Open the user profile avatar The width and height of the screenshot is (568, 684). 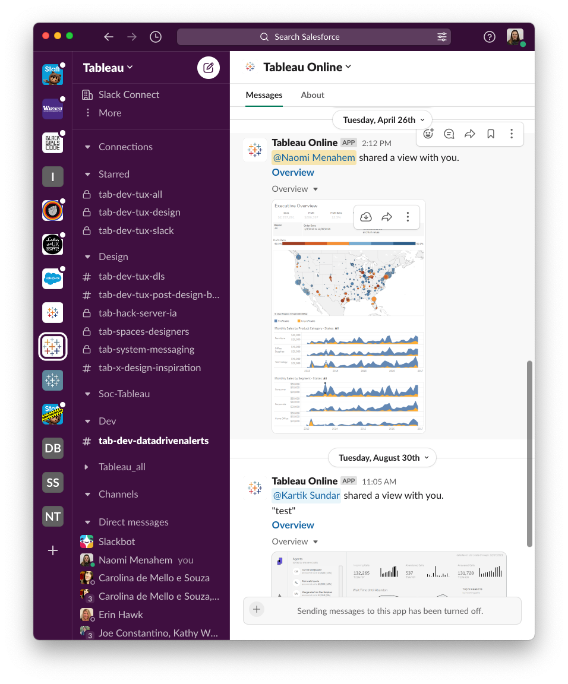515,37
